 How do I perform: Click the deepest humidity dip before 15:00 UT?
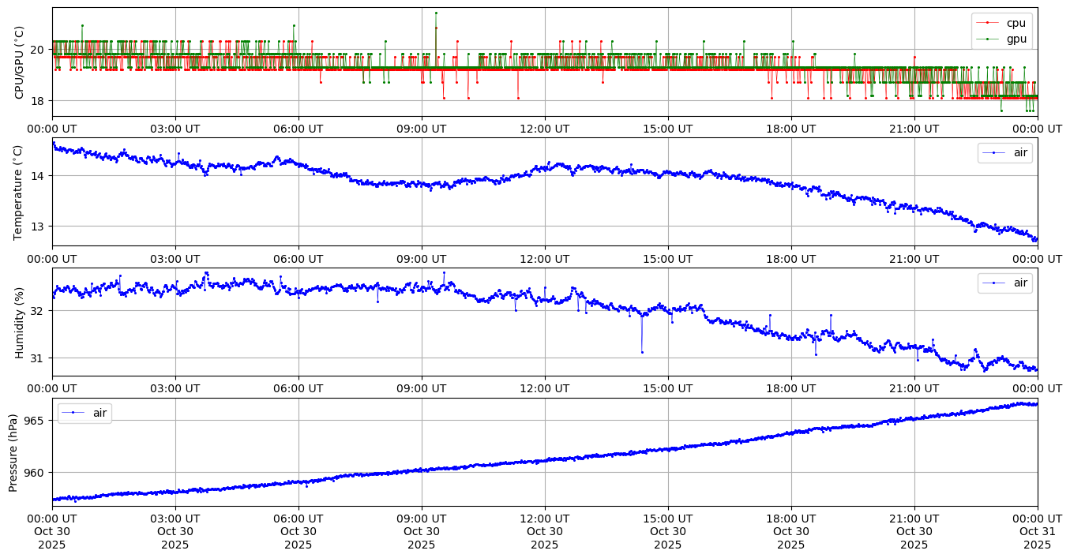[642, 352]
